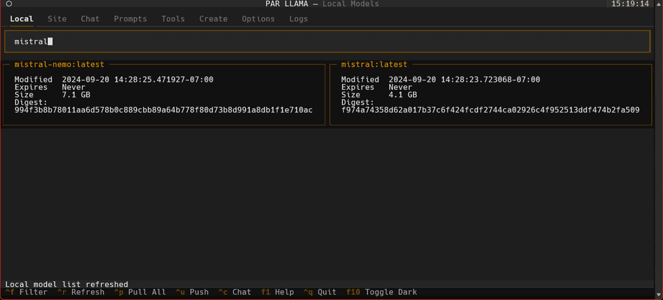View the Logs tab
663x300 pixels.
coord(298,18)
